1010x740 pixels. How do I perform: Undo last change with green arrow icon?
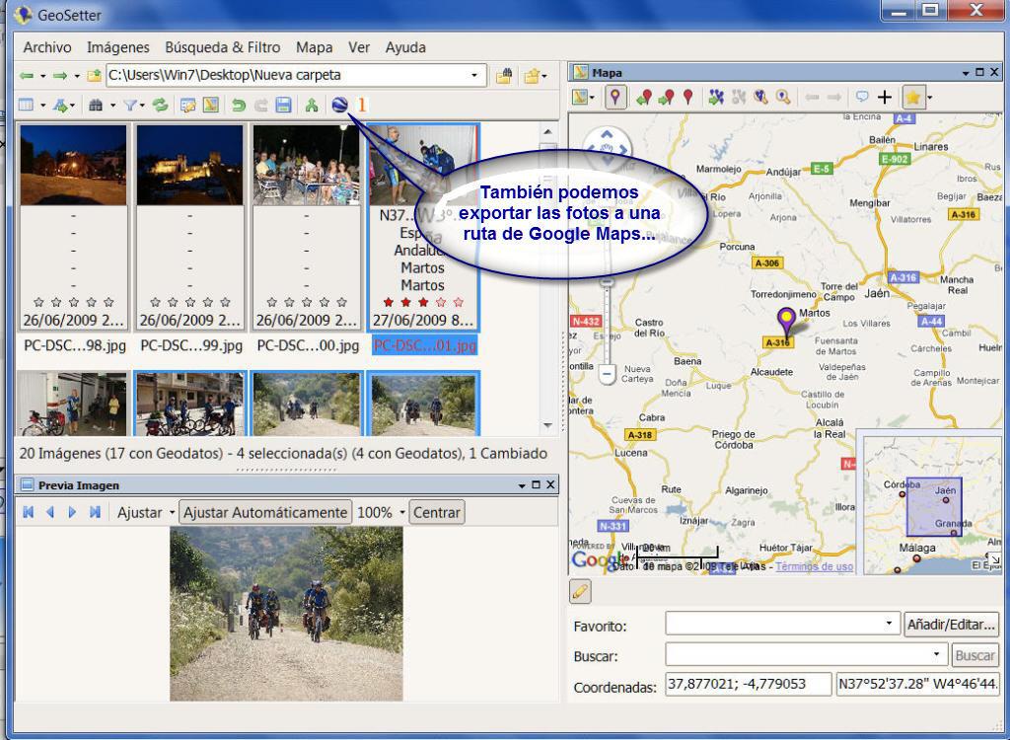coord(239,105)
